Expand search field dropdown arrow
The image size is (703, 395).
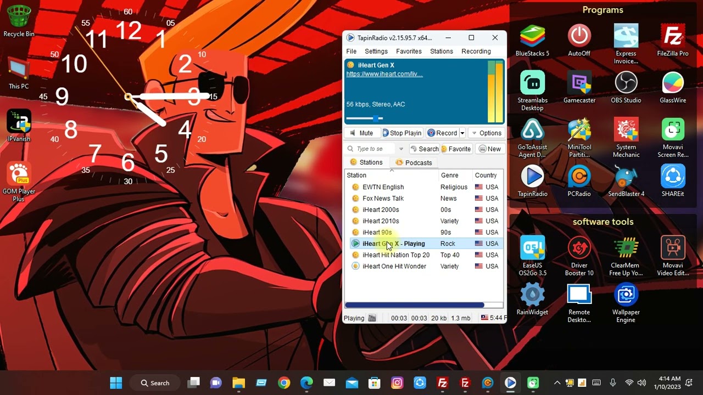pos(401,149)
